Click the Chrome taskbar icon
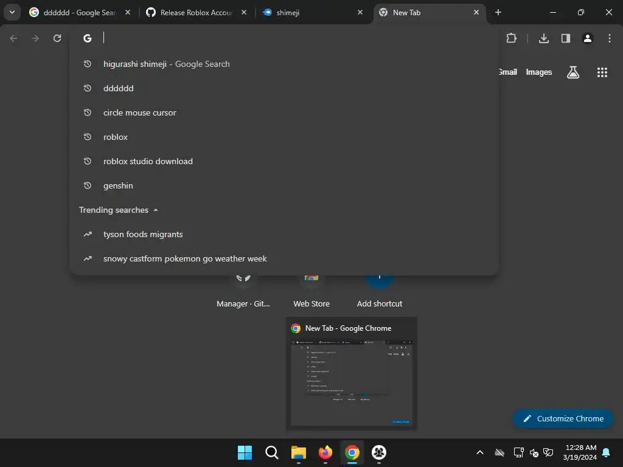 coord(352,452)
